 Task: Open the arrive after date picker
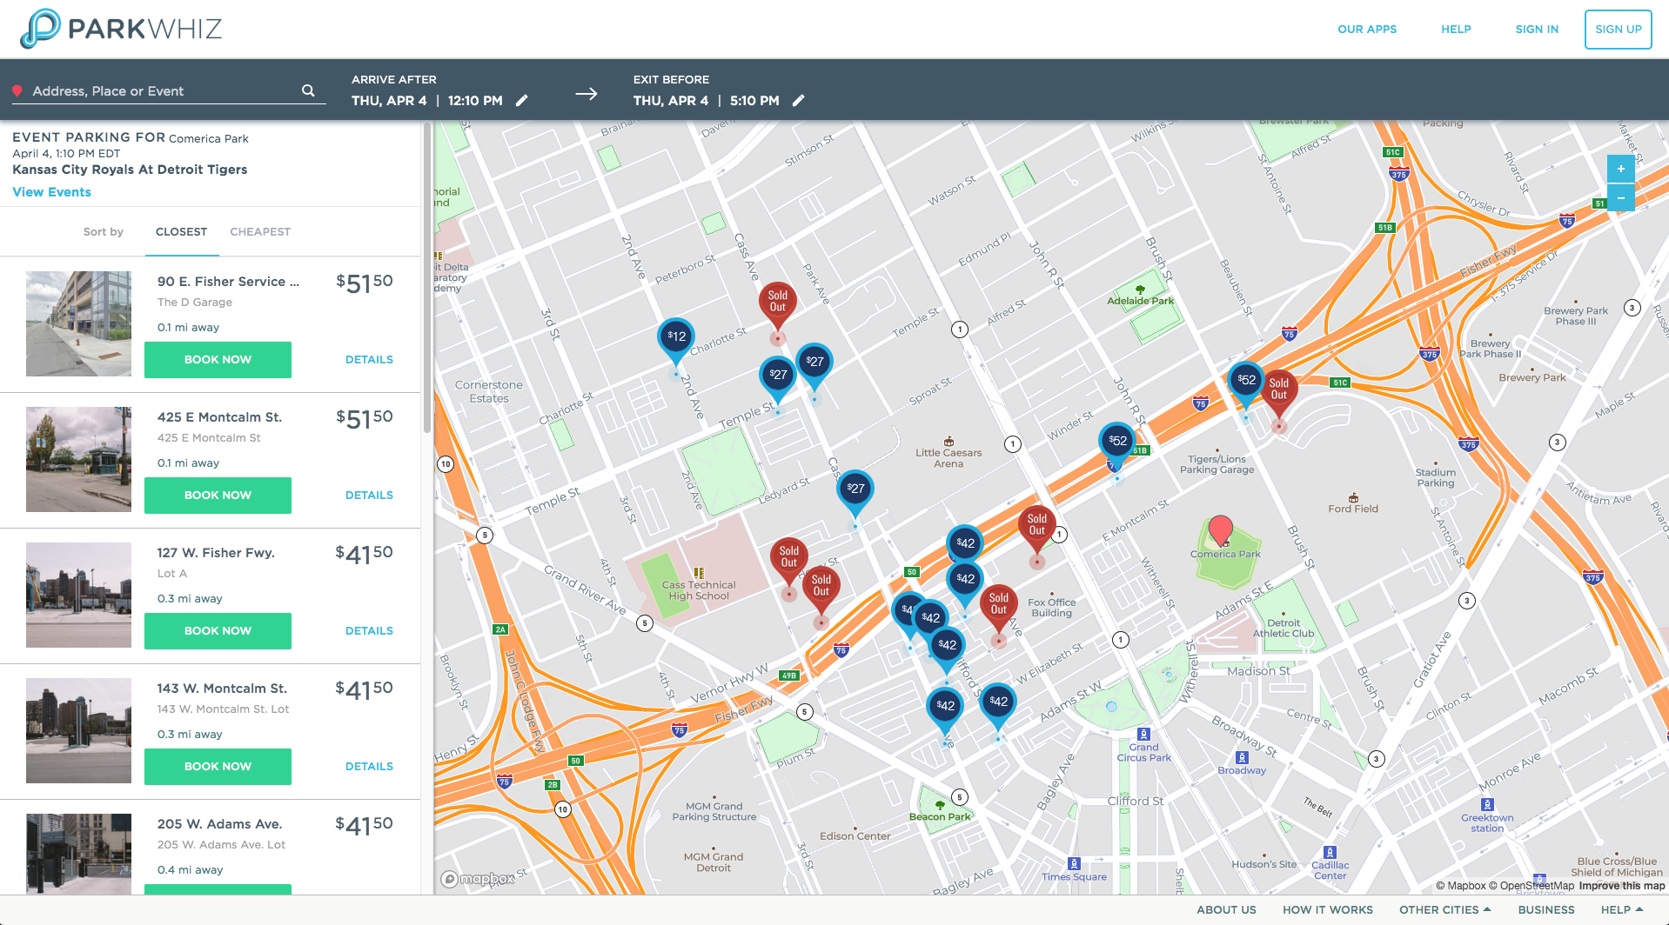tap(389, 101)
